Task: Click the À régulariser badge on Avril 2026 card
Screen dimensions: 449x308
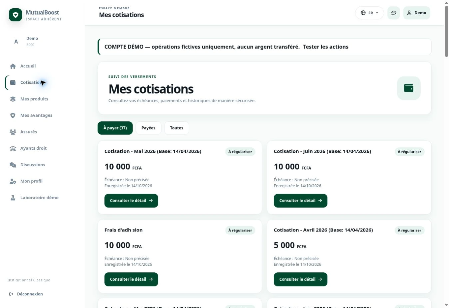Action: coord(409,231)
